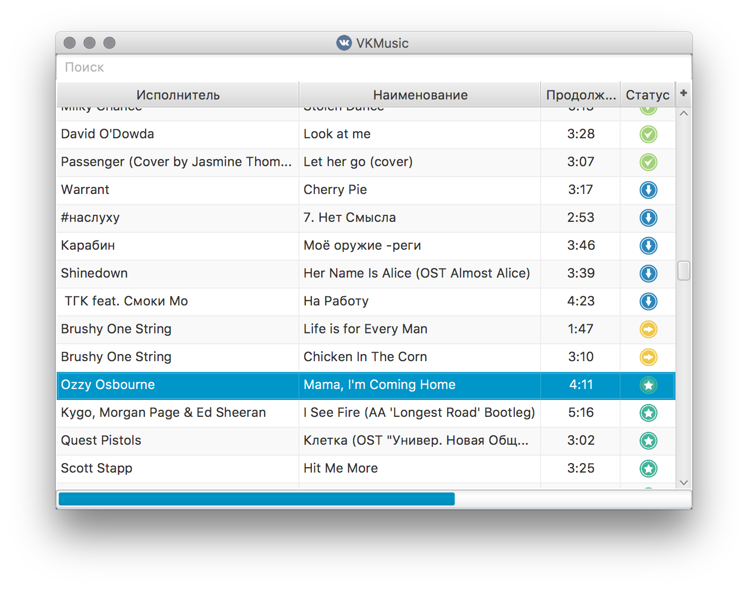The height and width of the screenshot is (589, 748).
Task: Click the download icon for На Работу
Action: click(x=648, y=301)
